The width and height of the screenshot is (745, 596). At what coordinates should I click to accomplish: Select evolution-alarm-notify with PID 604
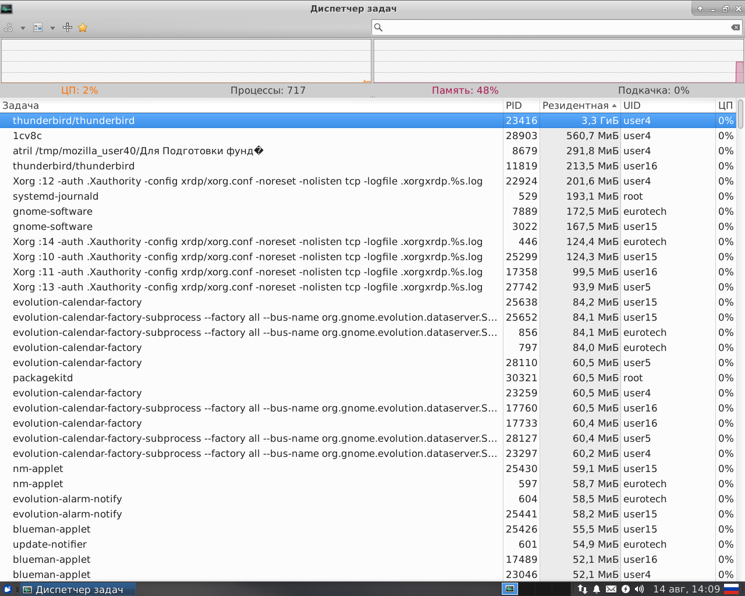[368, 499]
